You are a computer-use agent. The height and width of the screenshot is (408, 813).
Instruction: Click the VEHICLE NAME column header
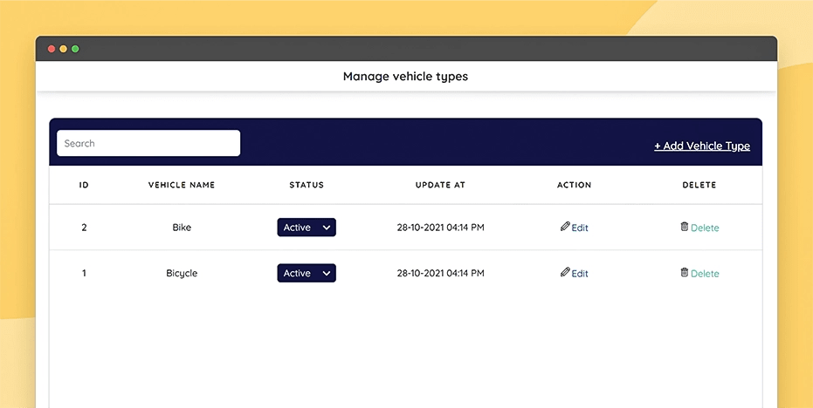[182, 185]
